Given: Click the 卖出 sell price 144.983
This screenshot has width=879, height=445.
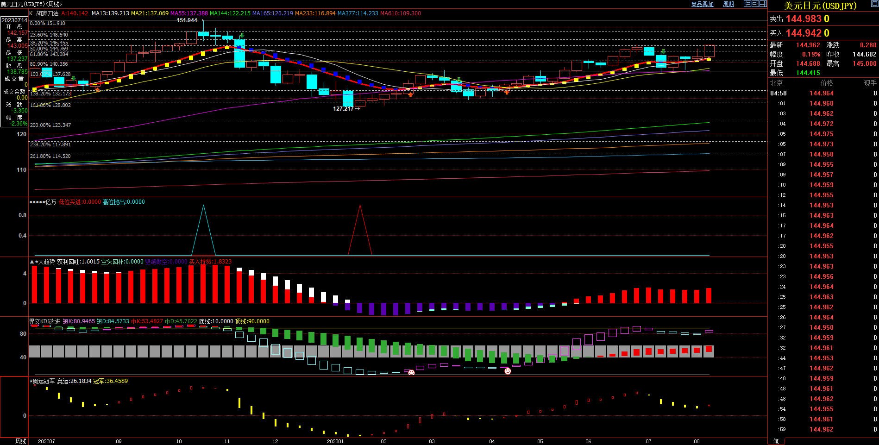Looking at the screenshot, I should point(803,19).
